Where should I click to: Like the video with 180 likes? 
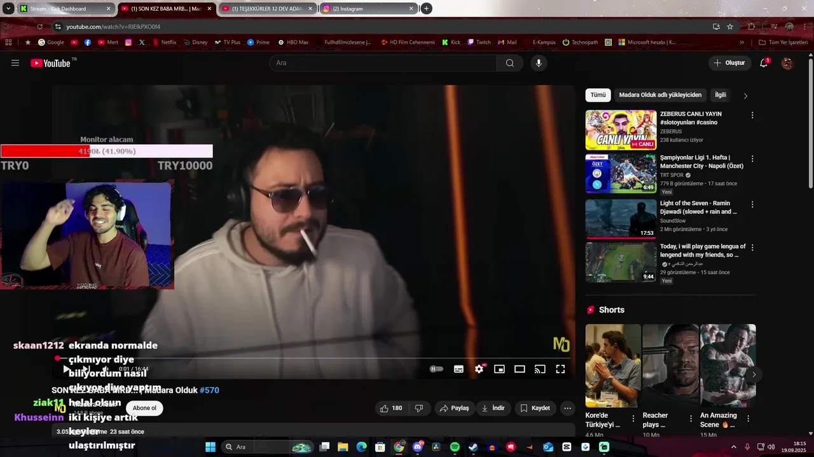(391, 408)
